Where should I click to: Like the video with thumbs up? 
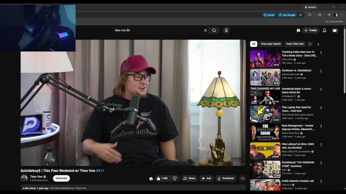[162, 178]
